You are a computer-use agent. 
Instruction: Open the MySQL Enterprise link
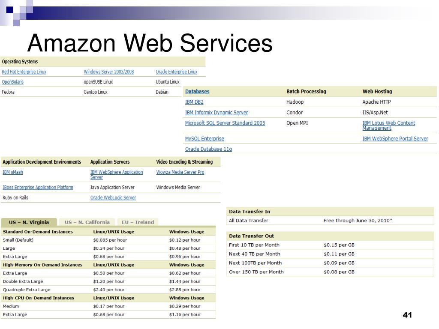(x=204, y=138)
